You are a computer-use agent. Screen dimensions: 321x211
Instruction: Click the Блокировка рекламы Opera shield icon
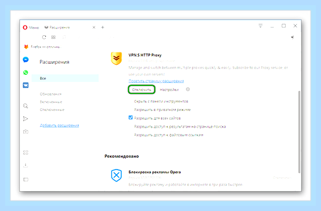coord(116,175)
